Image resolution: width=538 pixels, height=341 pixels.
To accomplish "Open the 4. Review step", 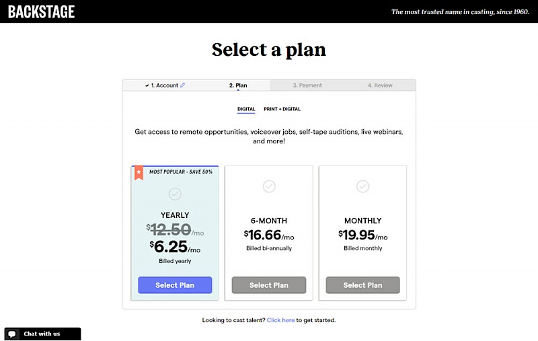I will 380,85.
